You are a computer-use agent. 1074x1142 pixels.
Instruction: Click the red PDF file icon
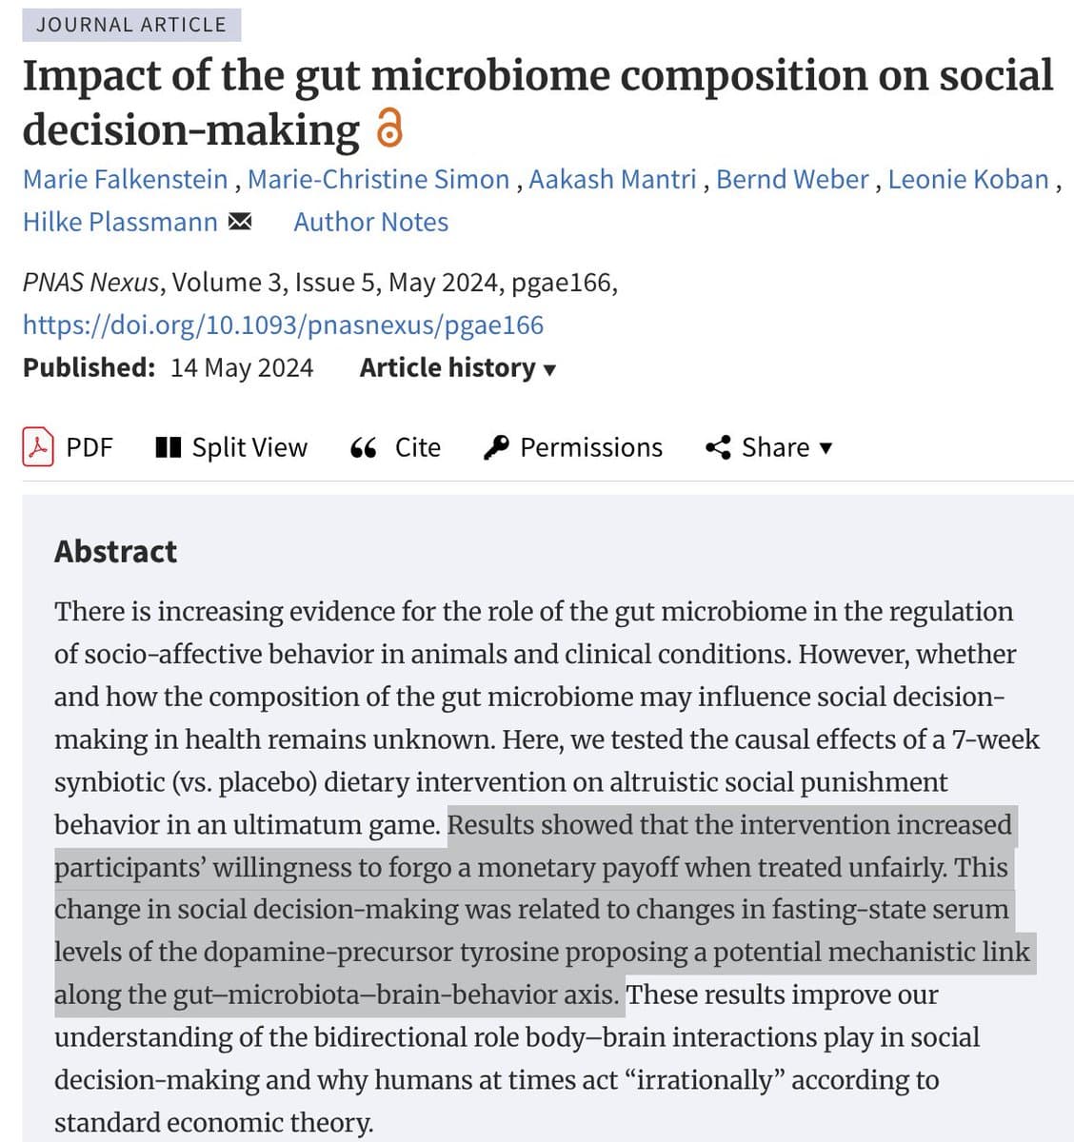click(38, 447)
